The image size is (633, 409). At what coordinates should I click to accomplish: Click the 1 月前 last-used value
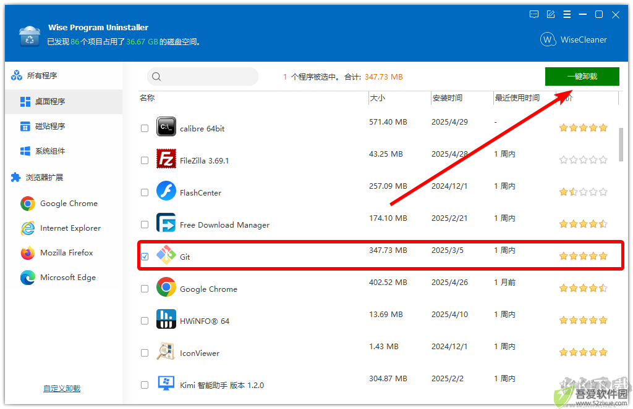504,283
